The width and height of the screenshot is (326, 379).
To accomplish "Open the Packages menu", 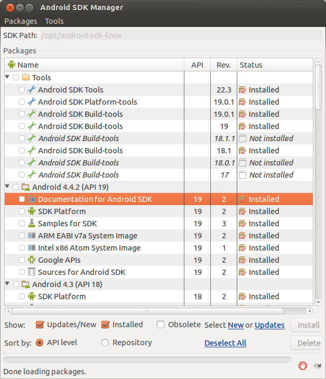I will pyautogui.click(x=21, y=21).
